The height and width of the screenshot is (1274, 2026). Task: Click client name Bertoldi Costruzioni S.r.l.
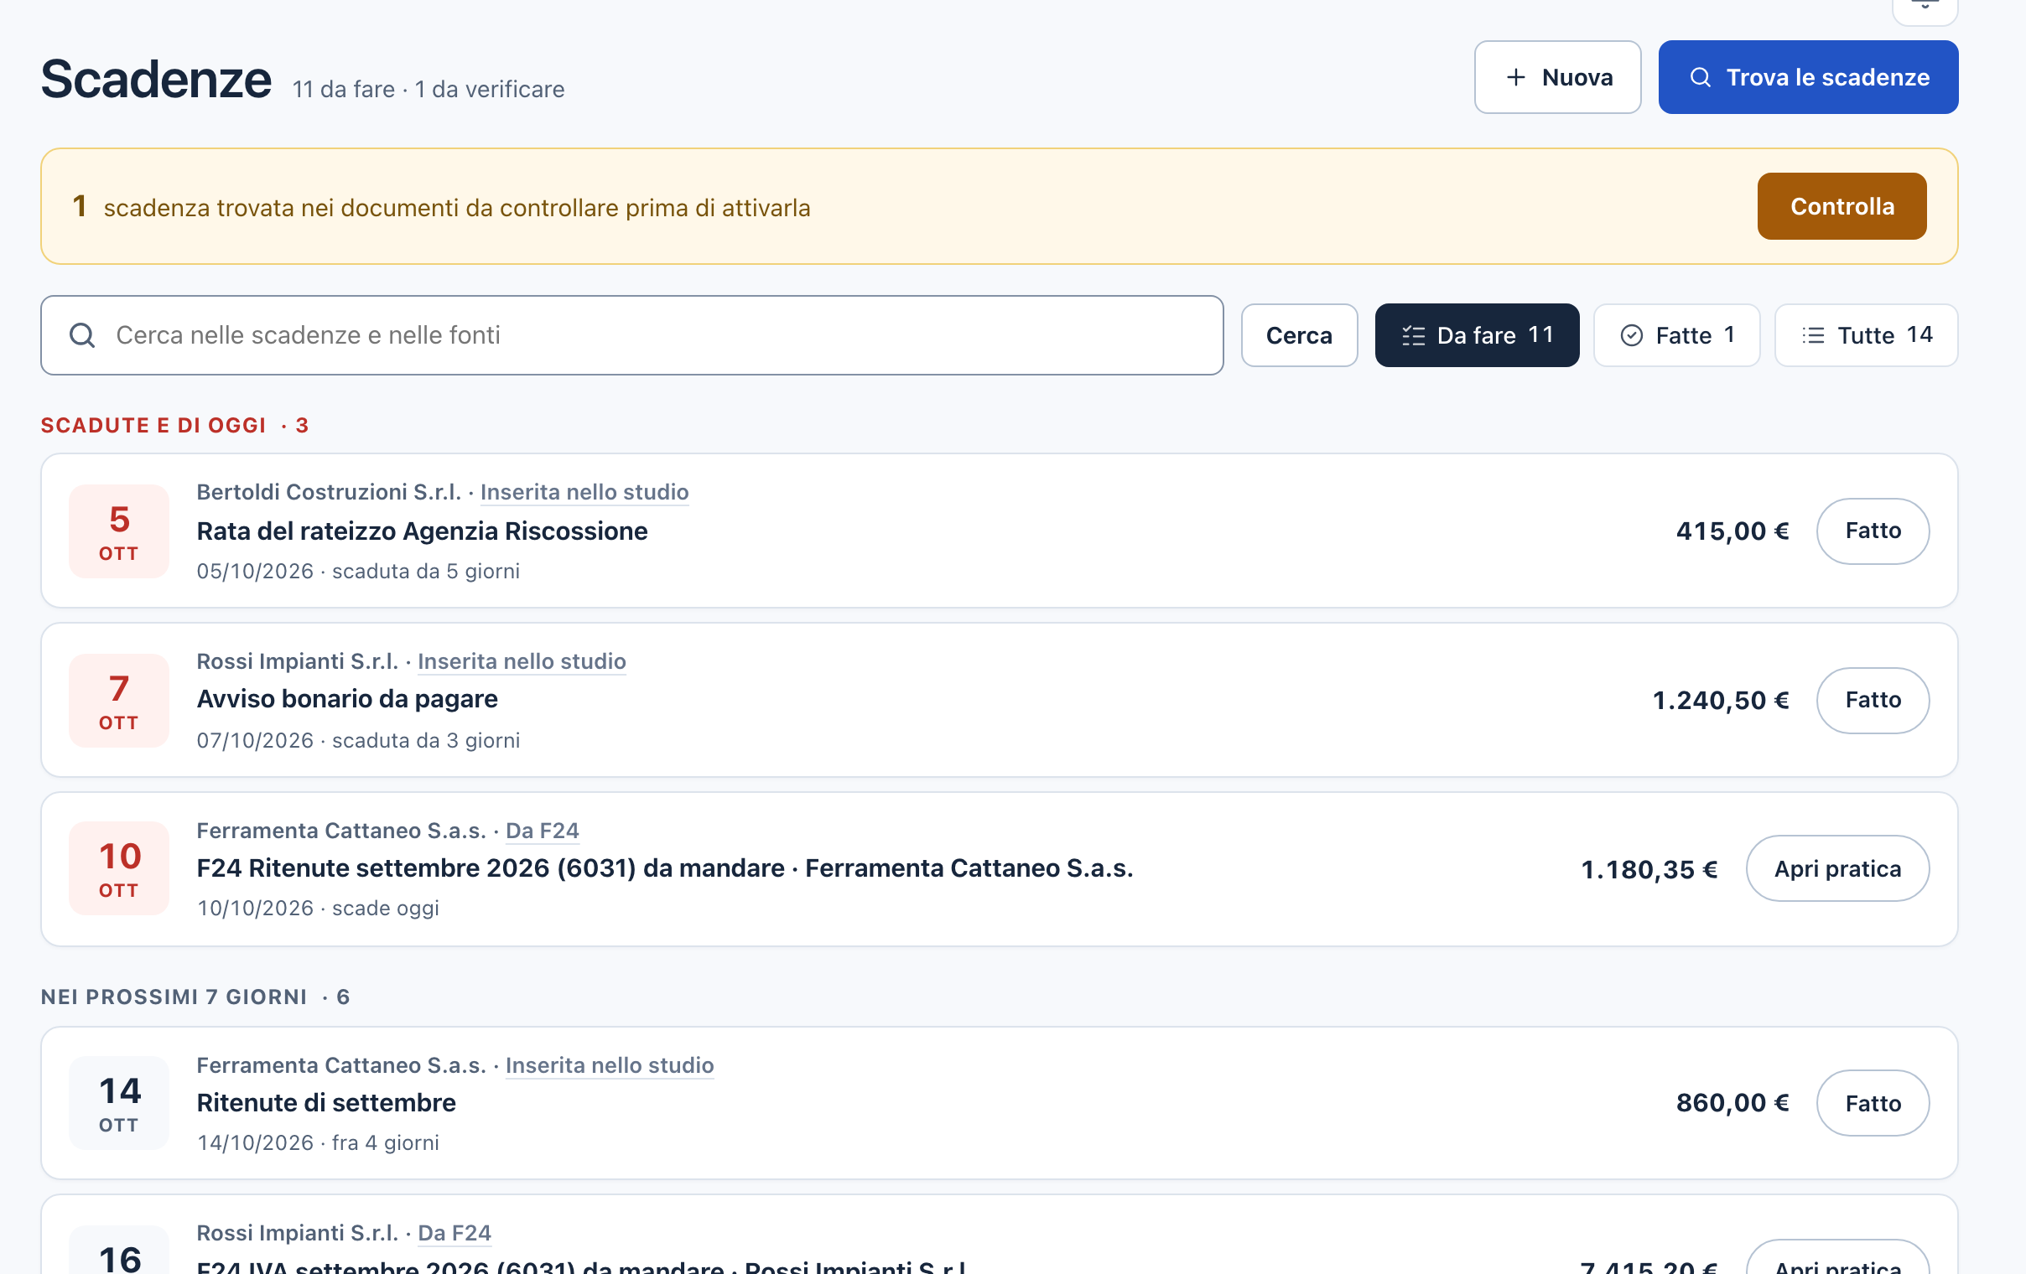[328, 492]
